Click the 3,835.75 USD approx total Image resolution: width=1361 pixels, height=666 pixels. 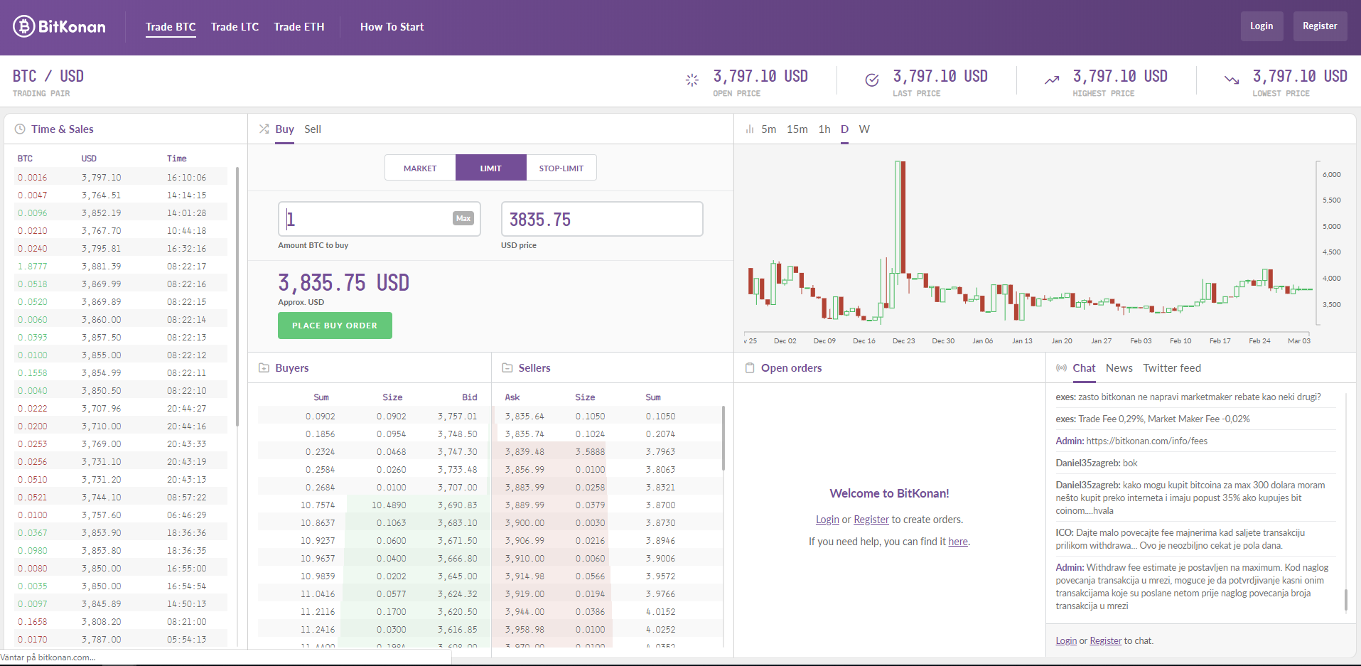pyautogui.click(x=343, y=283)
